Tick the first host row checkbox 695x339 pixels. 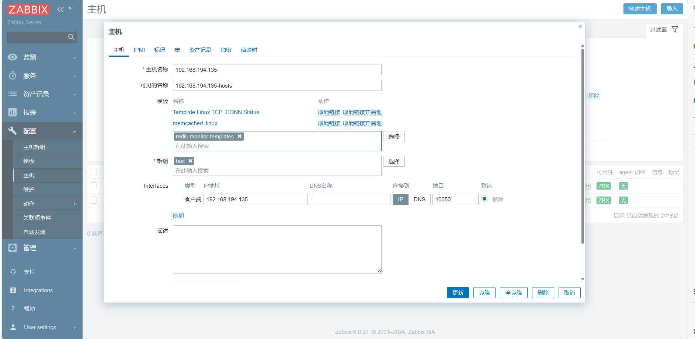click(94, 186)
